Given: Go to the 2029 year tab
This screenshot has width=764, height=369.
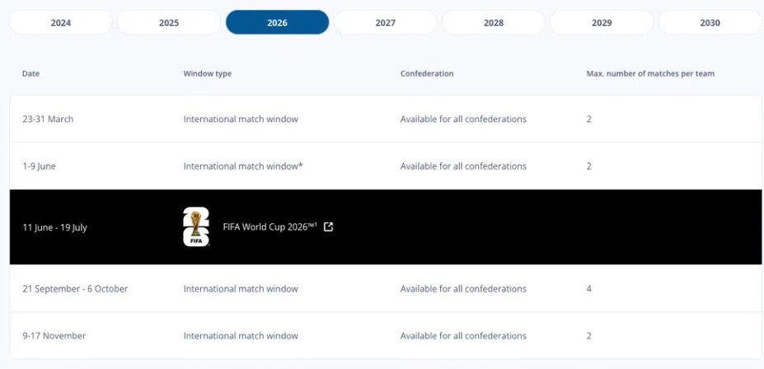Looking at the screenshot, I should click(602, 23).
